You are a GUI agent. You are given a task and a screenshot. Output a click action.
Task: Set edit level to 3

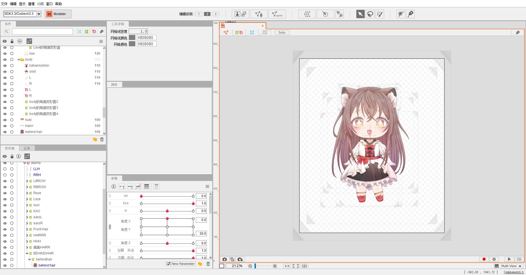(216, 14)
